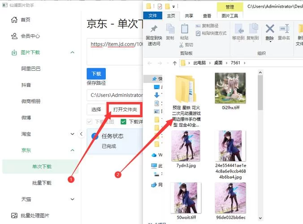Select 微商相册 in the sidebar
The height and width of the screenshot is (224, 303).
[31, 101]
